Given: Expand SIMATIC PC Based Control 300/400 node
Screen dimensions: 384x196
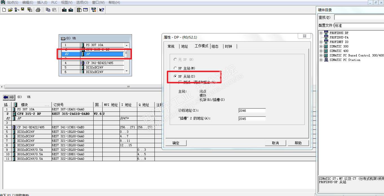Looking at the screenshot, I should 321,55.
